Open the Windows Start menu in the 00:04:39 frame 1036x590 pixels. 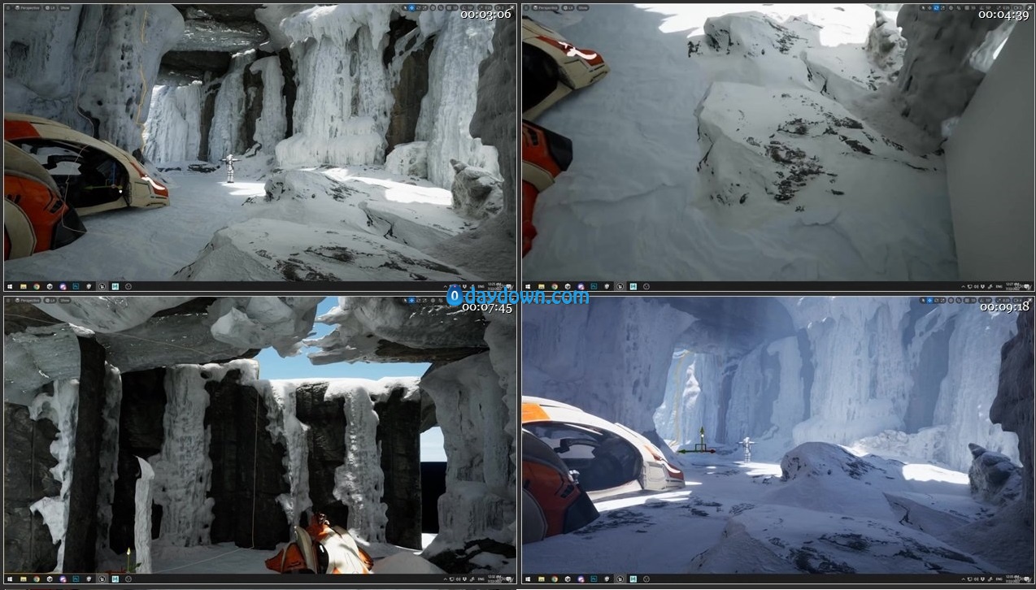tap(528, 286)
